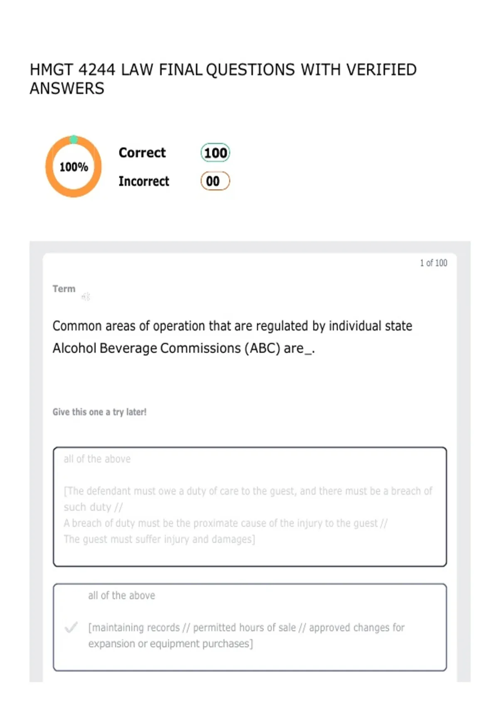
Task: Click the gray checkmark icon in second answer
Action: click(71, 627)
